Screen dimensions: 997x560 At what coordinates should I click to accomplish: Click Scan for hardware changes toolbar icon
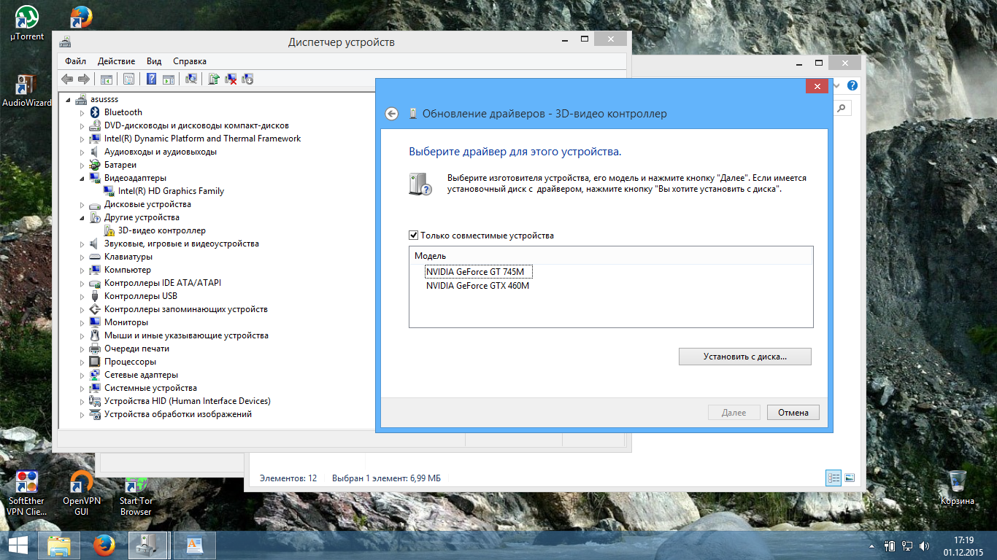(x=191, y=79)
